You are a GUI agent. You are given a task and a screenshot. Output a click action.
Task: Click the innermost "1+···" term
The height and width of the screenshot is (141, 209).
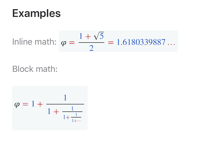(x=76, y=121)
